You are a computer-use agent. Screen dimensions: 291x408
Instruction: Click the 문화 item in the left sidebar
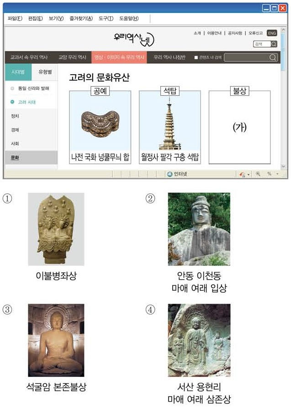pyautogui.click(x=15, y=158)
